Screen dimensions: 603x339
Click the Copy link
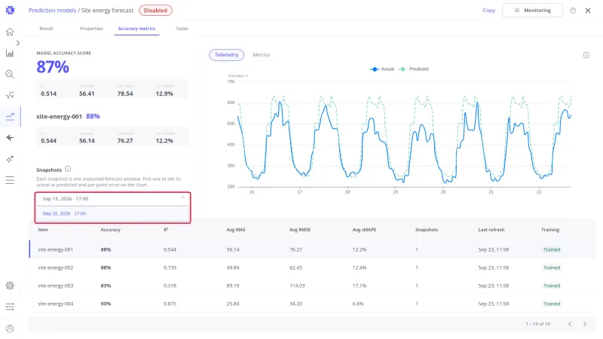coord(488,11)
